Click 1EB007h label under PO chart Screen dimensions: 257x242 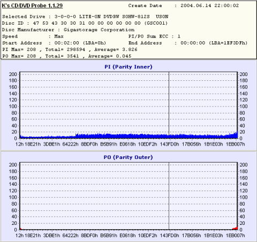pos(236,236)
